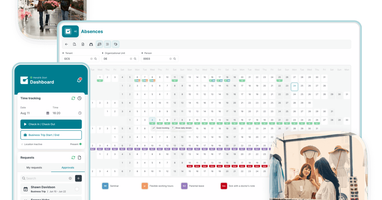
Task: Export absences to Excel file
Action: 83,44
